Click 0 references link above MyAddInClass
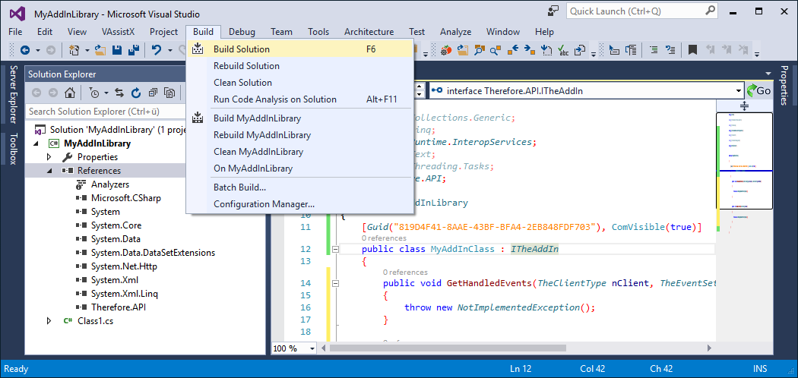The width and height of the screenshot is (798, 378). click(384, 238)
